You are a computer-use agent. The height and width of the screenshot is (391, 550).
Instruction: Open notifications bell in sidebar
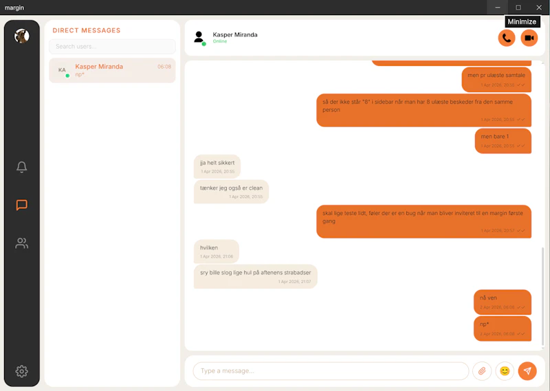(22, 167)
